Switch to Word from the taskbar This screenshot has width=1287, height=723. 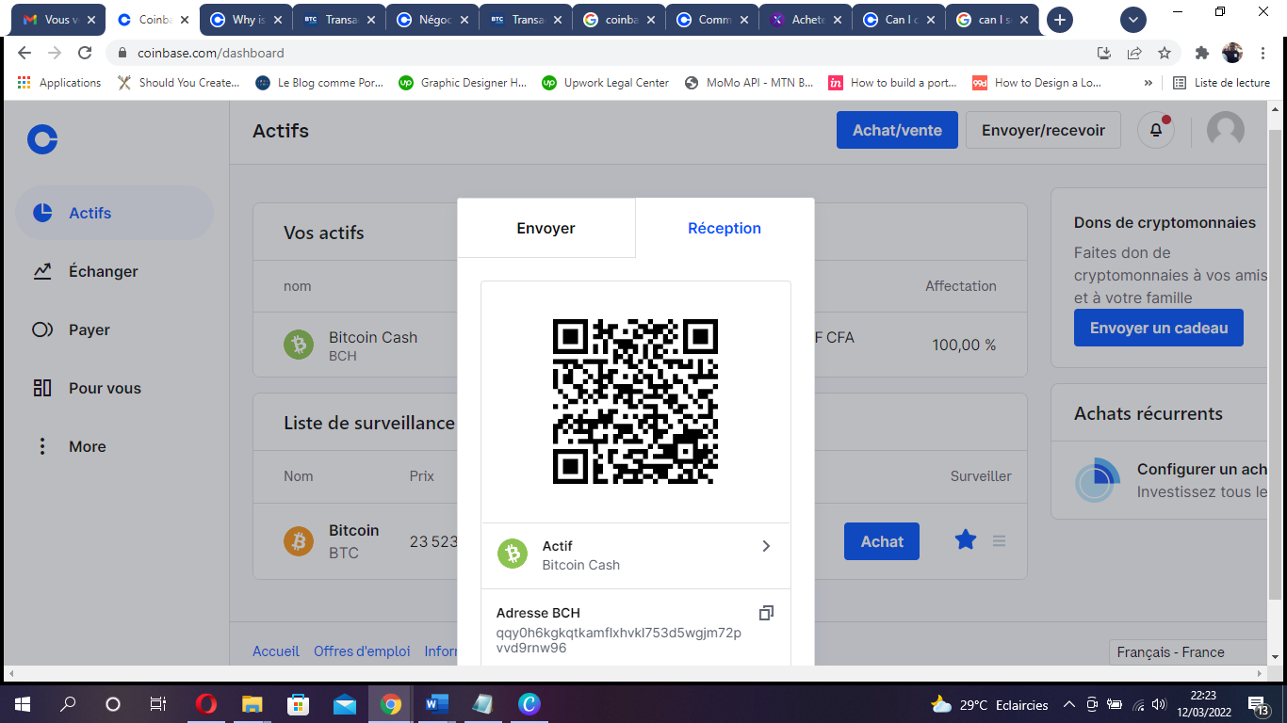[437, 704]
